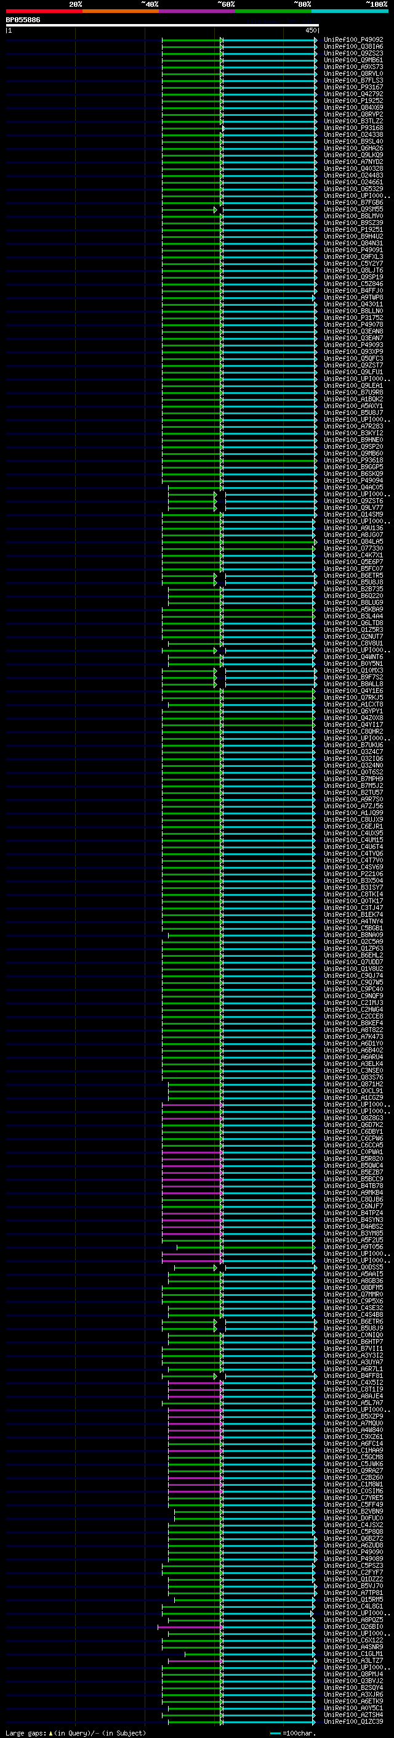Screen dimensions: 394x1738
Task: Click the purple ~60% identity legend segment
Action: [198, 11]
